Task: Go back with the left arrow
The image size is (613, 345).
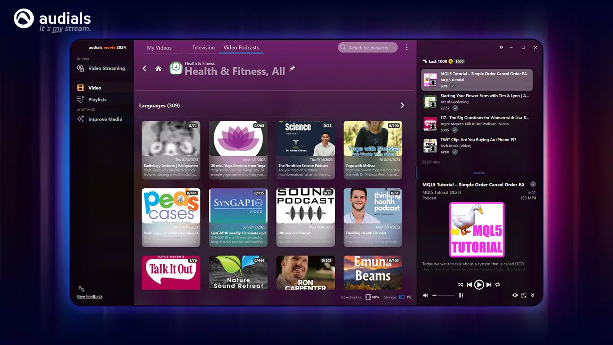Action: (x=144, y=69)
